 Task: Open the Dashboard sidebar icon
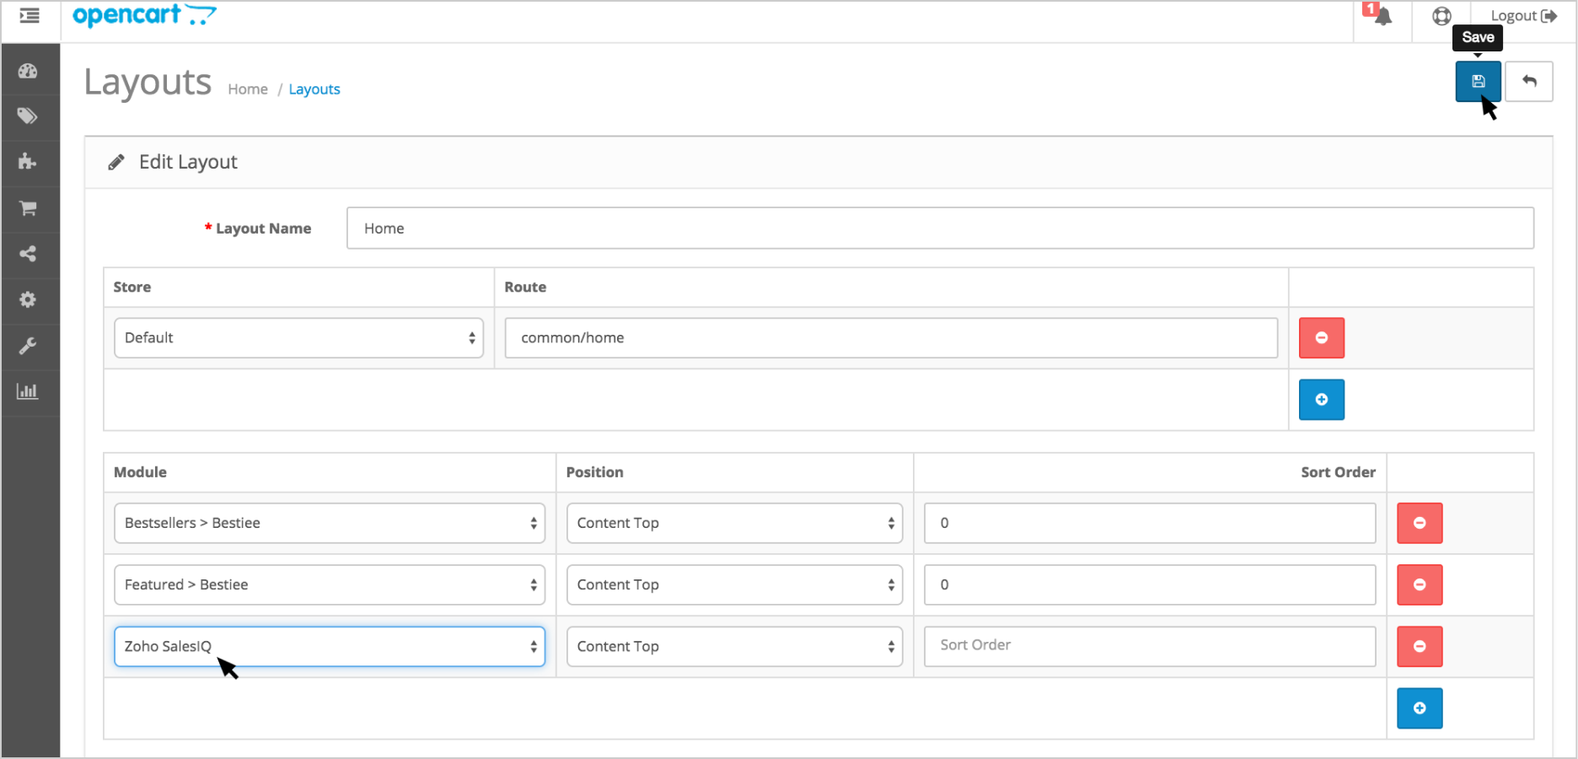[28, 71]
